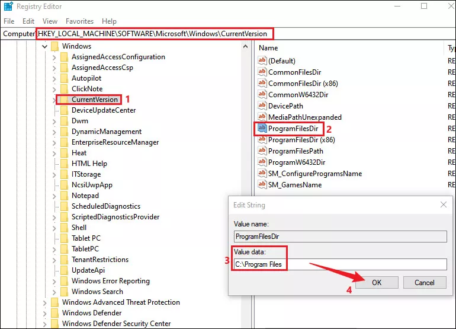The height and width of the screenshot is (329, 456).
Task: Click the UpdateApi folder icon
Action: 65,270
